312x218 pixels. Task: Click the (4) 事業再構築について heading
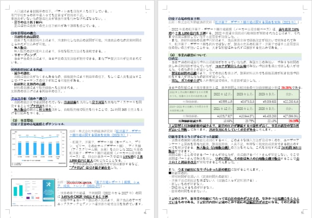coord(188,55)
